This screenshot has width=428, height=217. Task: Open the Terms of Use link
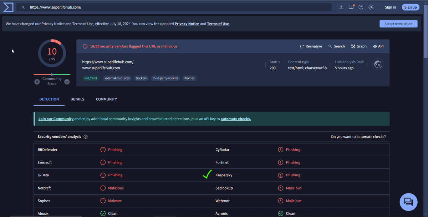218,24
